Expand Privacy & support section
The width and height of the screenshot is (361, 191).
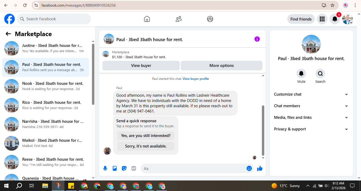pos(311,129)
